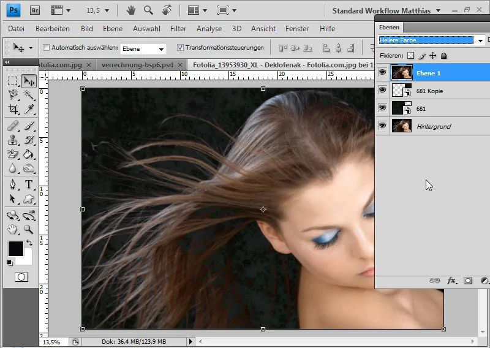The width and height of the screenshot is (490, 348).
Task: Select the Brush tool
Action: [29, 126]
